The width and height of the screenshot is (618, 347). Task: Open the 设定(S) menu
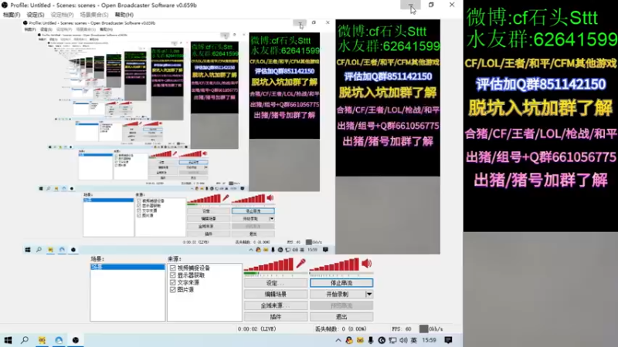pyautogui.click(x=36, y=15)
